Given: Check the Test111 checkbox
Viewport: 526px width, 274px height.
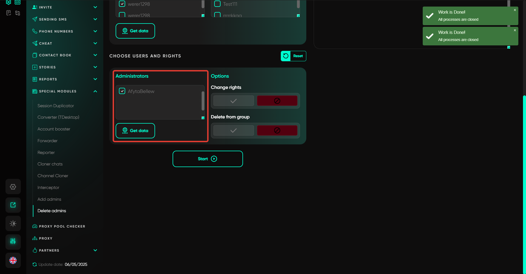Looking at the screenshot, I should 217,4.
